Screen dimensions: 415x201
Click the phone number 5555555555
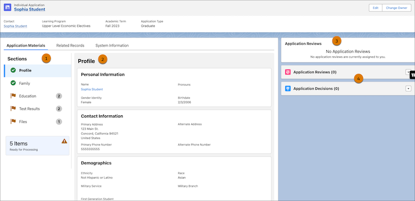pos(90,149)
